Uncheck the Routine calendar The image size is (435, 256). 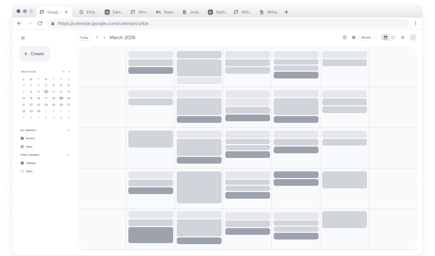22,138
